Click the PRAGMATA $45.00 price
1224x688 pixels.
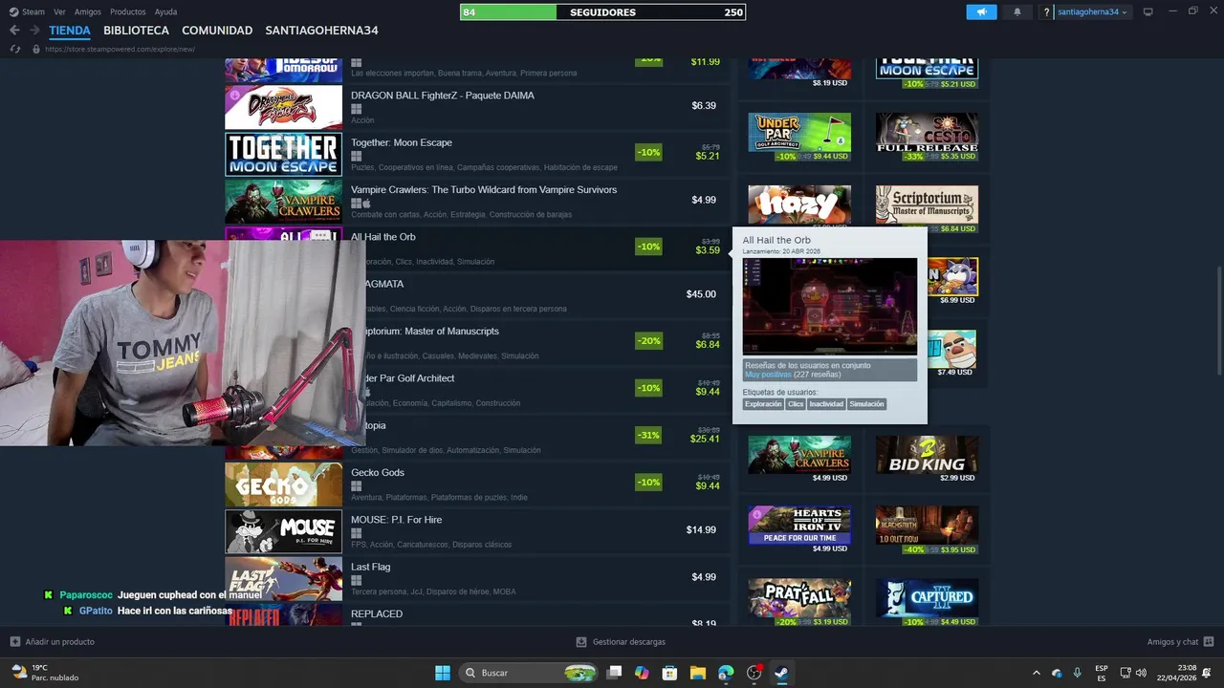(701, 294)
